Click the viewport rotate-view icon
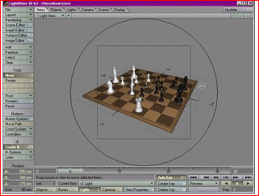The height and width of the screenshot is (196, 259). [x=241, y=16]
